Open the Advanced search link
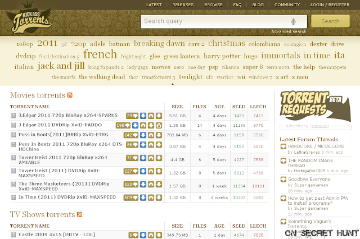Image resolution: width=360 pixels, height=239 pixels. [x=289, y=31]
